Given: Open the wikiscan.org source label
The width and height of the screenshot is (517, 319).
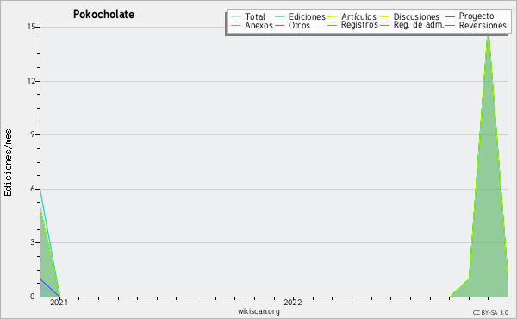Looking at the screenshot, I should pyautogui.click(x=258, y=311).
